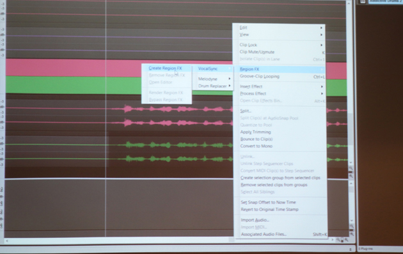403x254 pixels.
Task: Click upper magnifier of track pane vertical zoom
Action: [x=351, y=168]
